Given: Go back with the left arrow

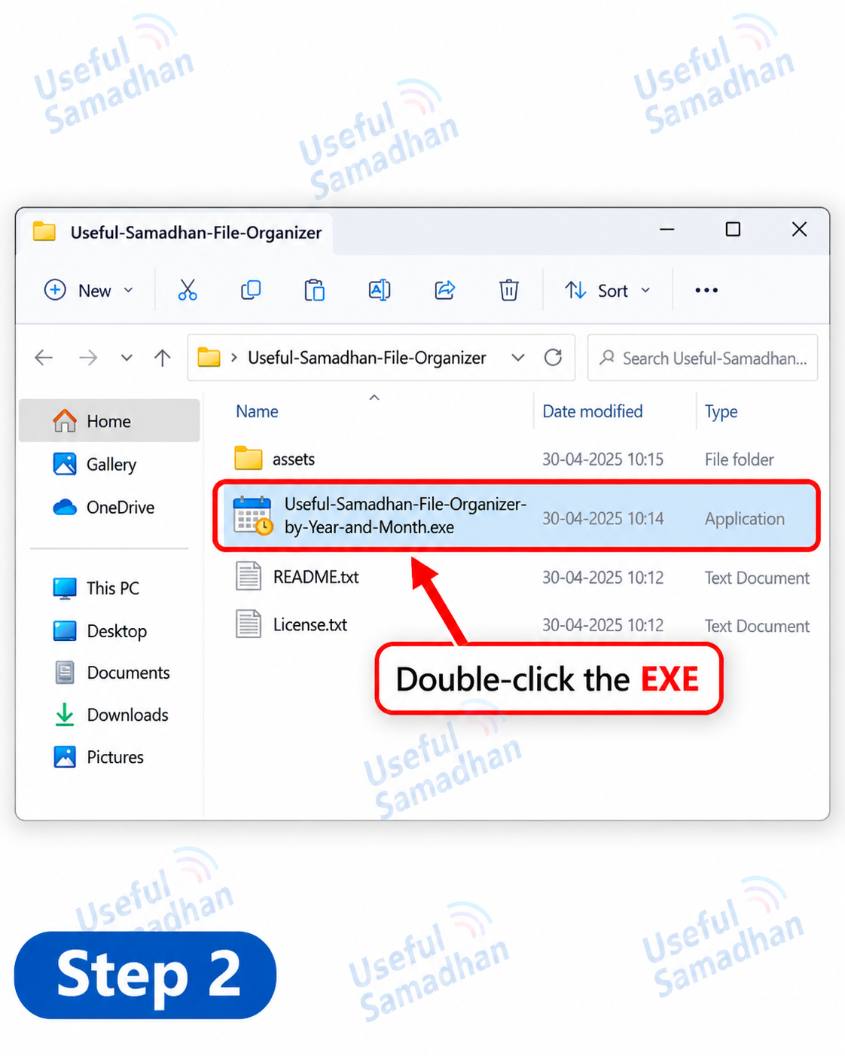Looking at the screenshot, I should [x=44, y=358].
